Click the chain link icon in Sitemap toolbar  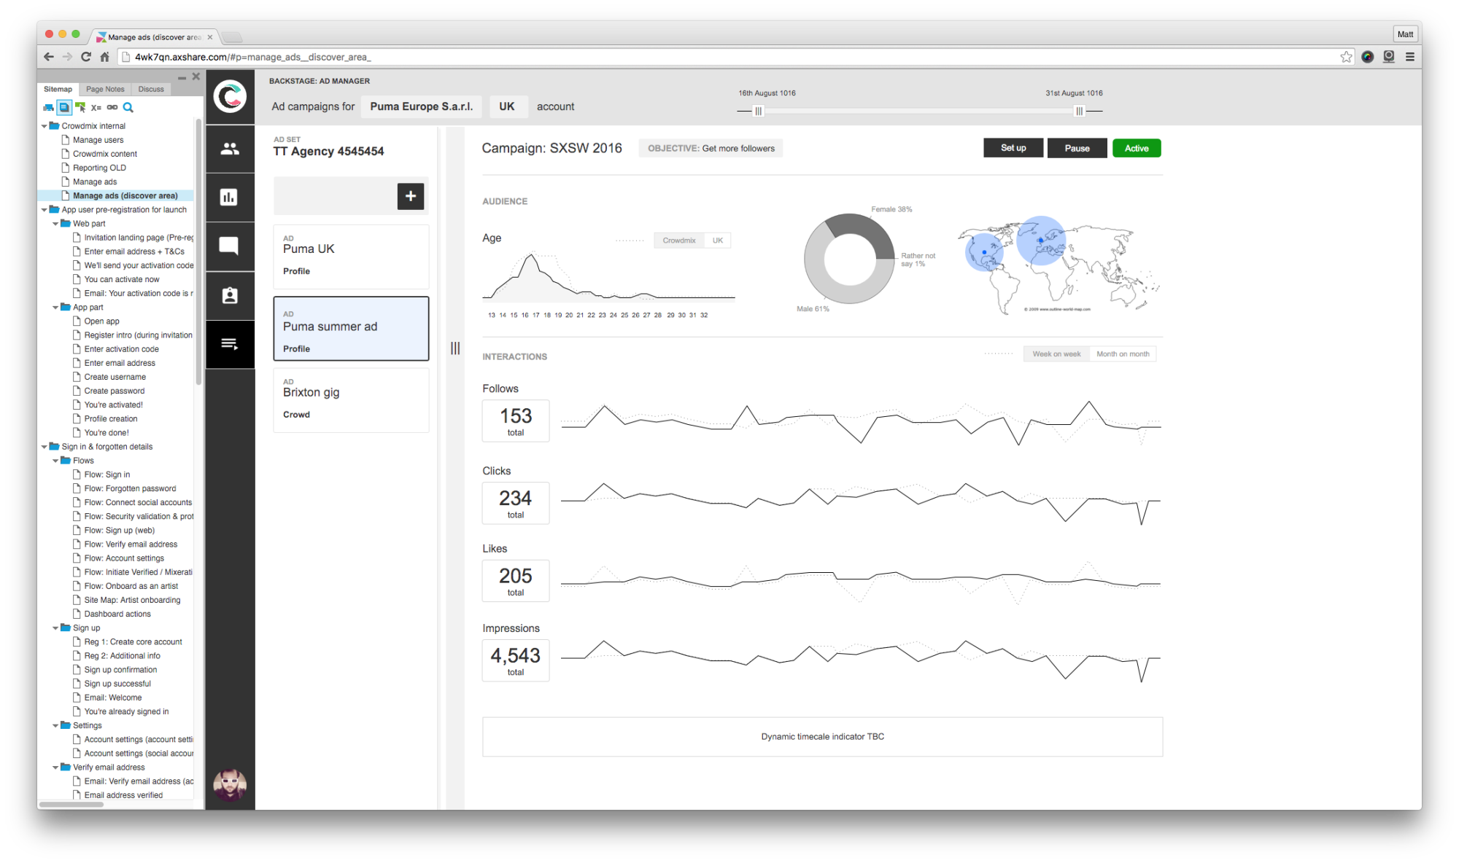click(x=112, y=107)
